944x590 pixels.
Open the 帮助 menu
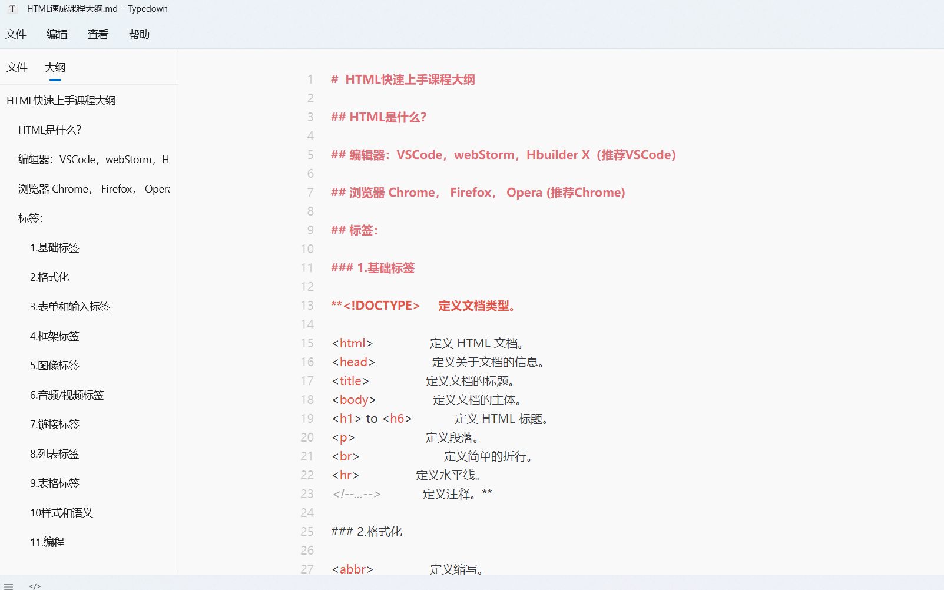140,35
